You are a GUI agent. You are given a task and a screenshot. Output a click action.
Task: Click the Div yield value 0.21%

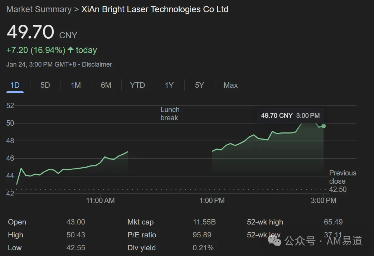pos(203,248)
